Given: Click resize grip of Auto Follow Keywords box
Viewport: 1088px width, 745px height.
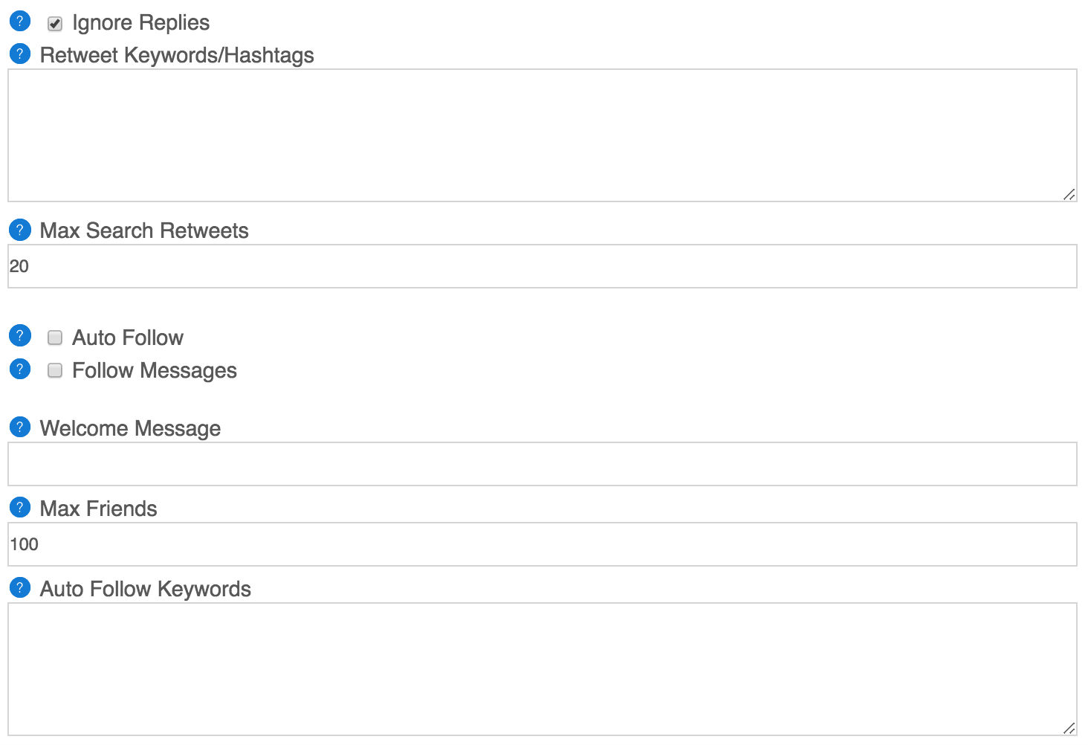Looking at the screenshot, I should [1069, 729].
